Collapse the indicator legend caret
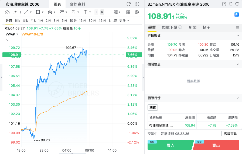 click(7, 40)
